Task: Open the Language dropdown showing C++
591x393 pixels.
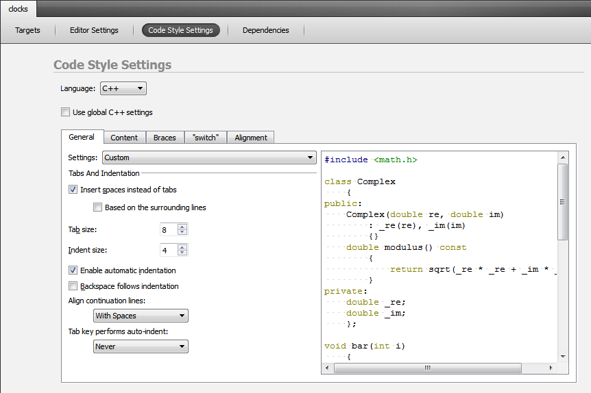Action: tap(123, 88)
